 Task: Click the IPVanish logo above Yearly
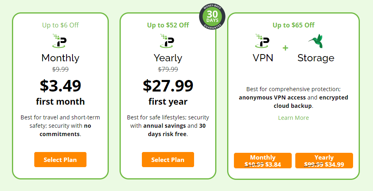click(x=167, y=41)
